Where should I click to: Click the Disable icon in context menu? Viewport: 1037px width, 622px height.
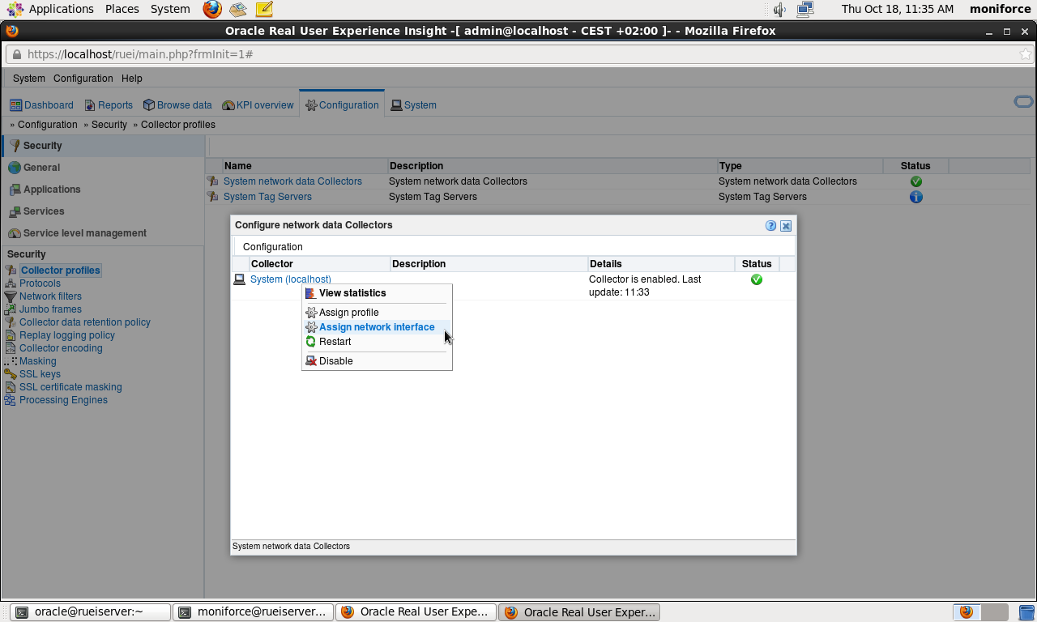click(311, 361)
